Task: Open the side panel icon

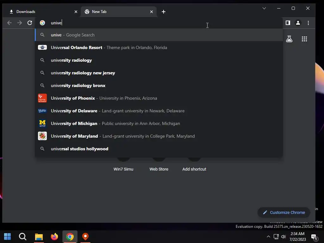Action: point(288,23)
